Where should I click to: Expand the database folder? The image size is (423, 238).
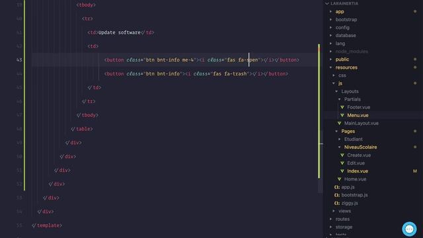click(x=330, y=35)
